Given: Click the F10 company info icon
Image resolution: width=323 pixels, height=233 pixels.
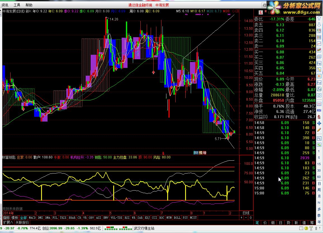Looking at the screenshot, I should 319,63.
